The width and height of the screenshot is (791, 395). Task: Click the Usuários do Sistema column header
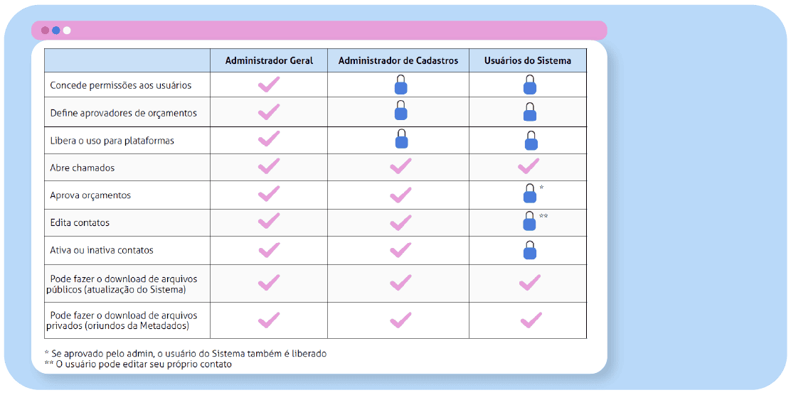(x=528, y=61)
